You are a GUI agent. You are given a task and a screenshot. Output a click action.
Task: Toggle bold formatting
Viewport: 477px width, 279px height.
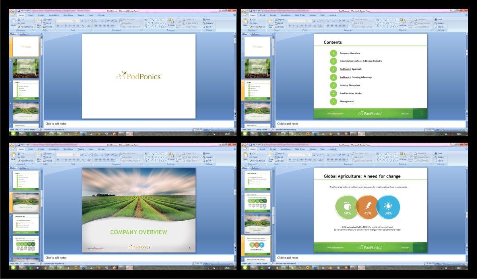tap(58, 25)
